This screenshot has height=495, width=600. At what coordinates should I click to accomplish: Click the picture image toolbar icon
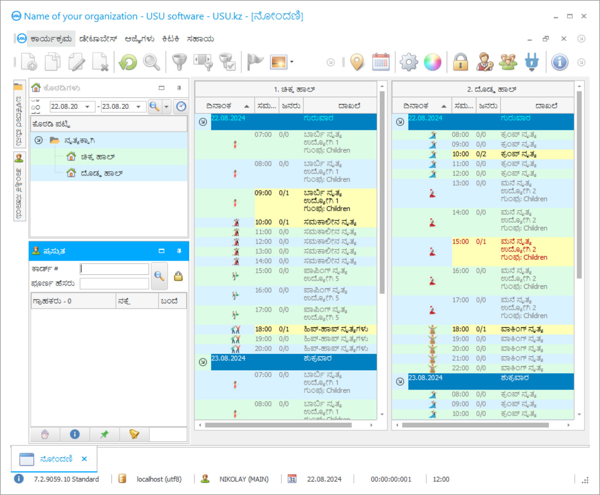pyautogui.click(x=279, y=62)
